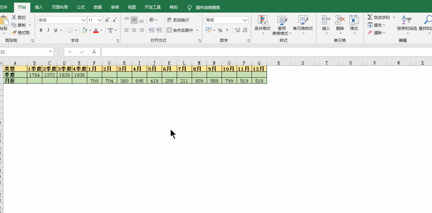Click the Insert Function fx icon
Viewport: 432px width, 213px height.
(x=94, y=52)
